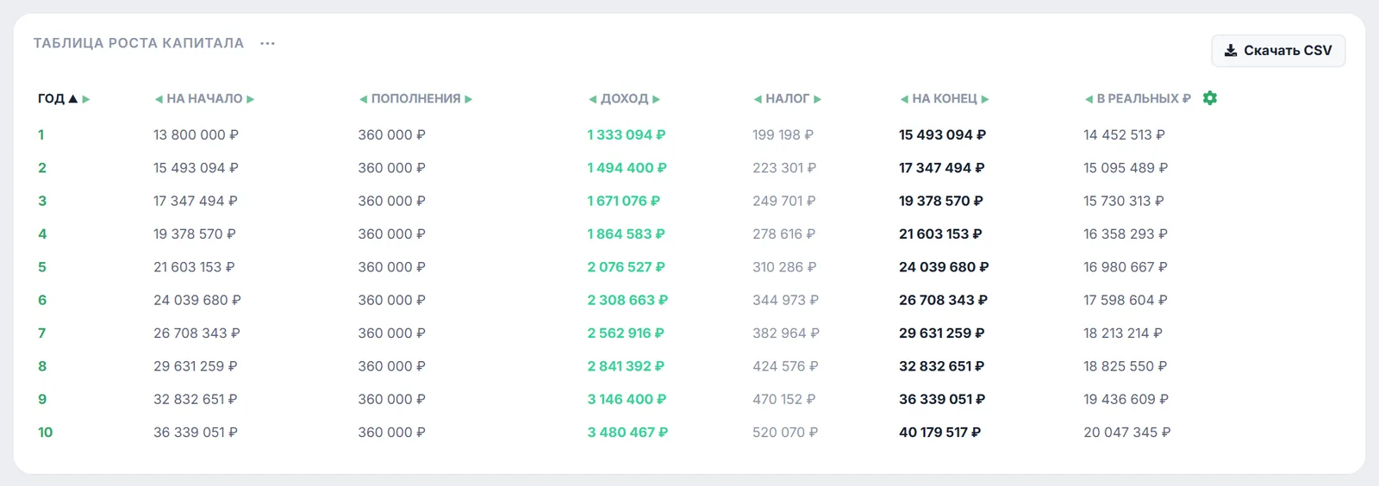Select year 10 row number
This screenshot has width=1379, height=486.
(46, 433)
